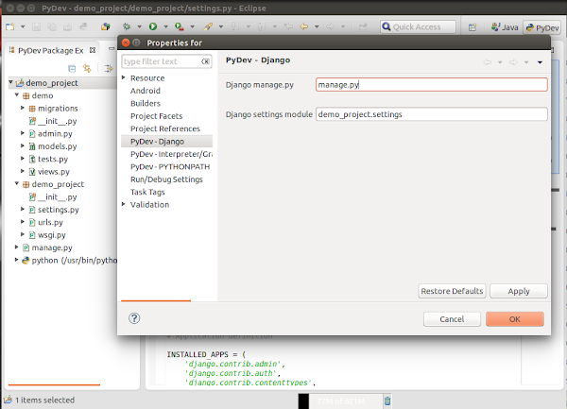Toggle Link with Editor in Package Explorer
Viewport: 567px width, 409px height.
(x=87, y=68)
